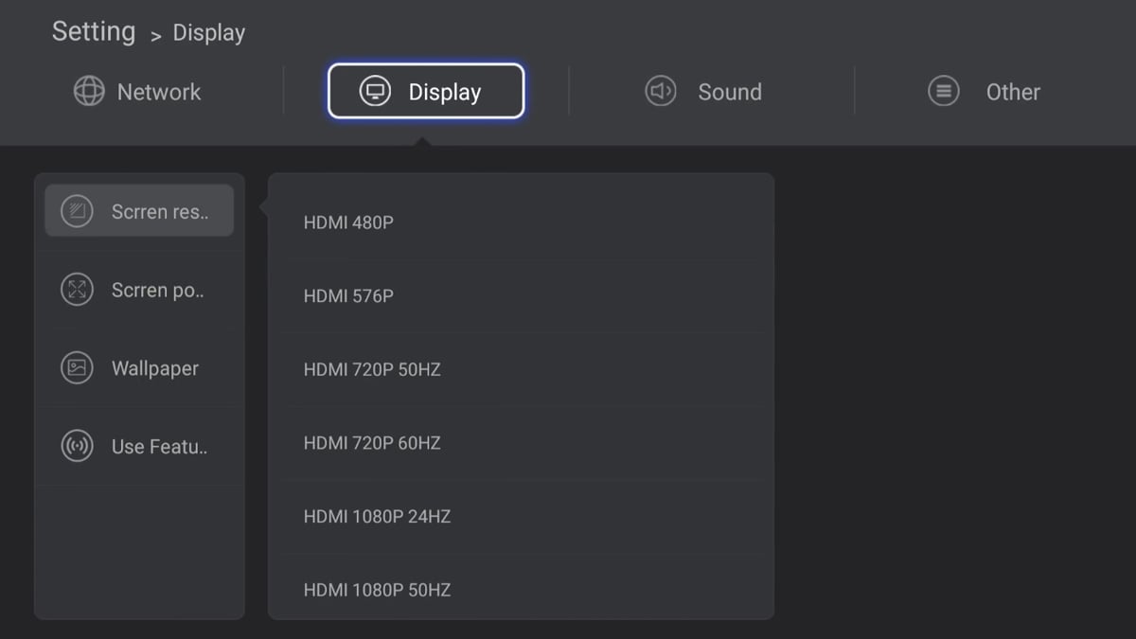The height and width of the screenshot is (639, 1136).
Task: Click the Screen position arrows icon
Action: tap(77, 290)
